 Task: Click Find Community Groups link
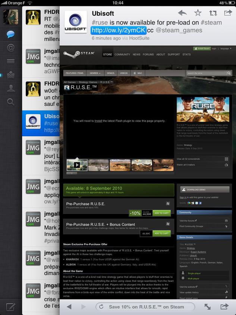click(x=191, y=227)
